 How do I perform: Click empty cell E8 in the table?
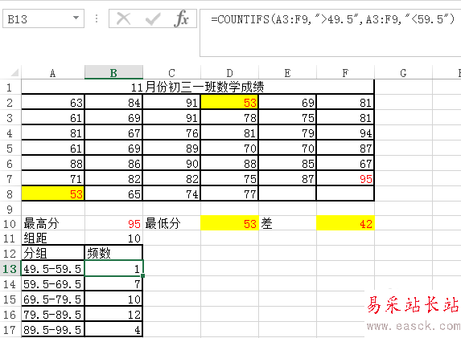tap(287, 193)
